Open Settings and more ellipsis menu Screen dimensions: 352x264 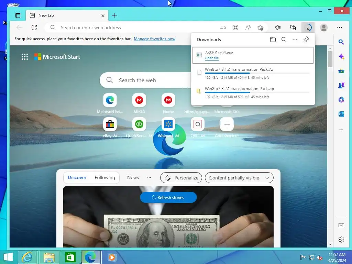coord(340,27)
